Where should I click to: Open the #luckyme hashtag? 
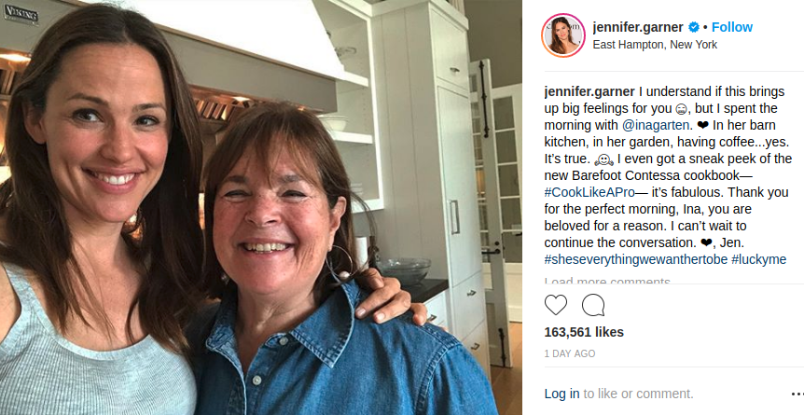759,259
